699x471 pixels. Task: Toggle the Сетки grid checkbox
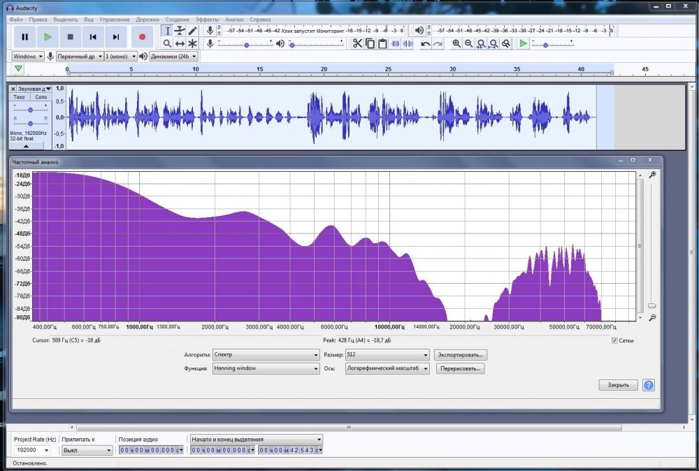(614, 340)
